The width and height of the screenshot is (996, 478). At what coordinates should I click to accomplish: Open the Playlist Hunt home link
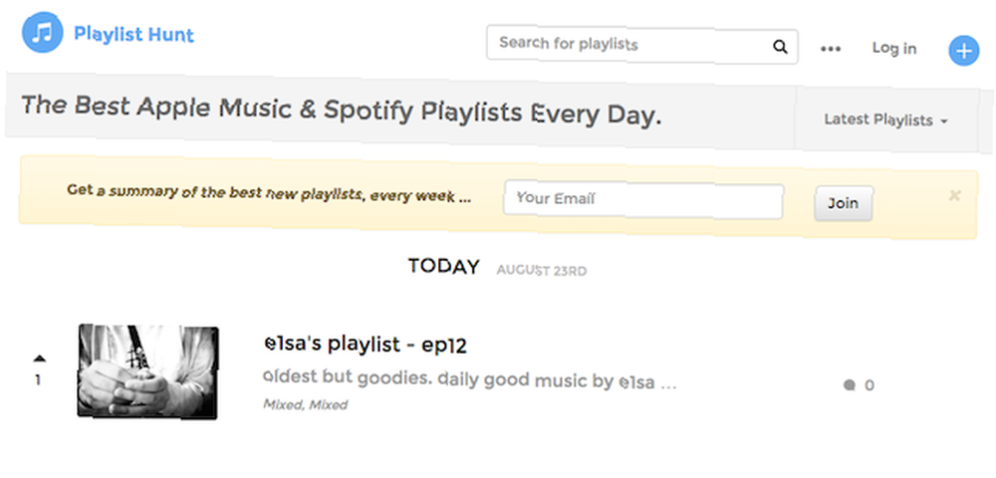coord(134,34)
